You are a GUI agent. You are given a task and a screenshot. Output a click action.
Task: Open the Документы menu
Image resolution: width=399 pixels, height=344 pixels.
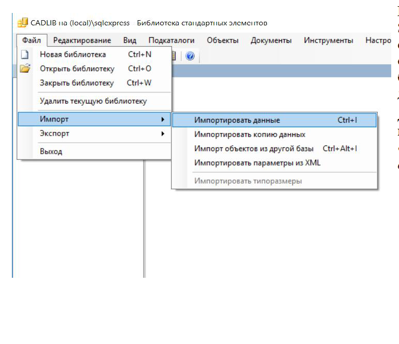point(271,40)
